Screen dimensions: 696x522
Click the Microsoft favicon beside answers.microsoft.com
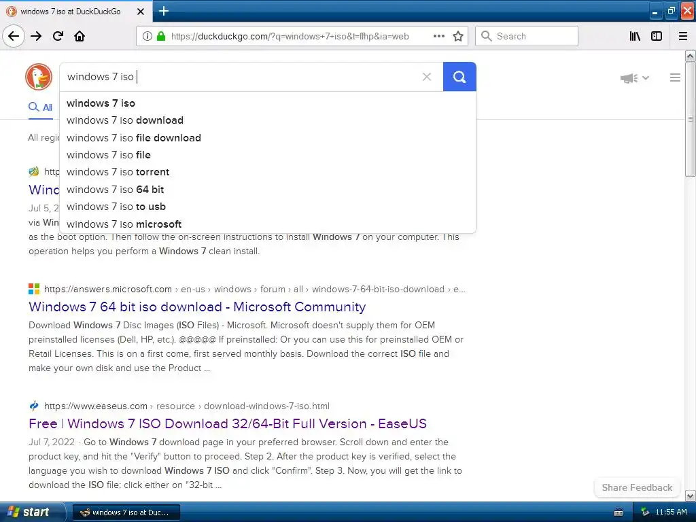click(34, 289)
